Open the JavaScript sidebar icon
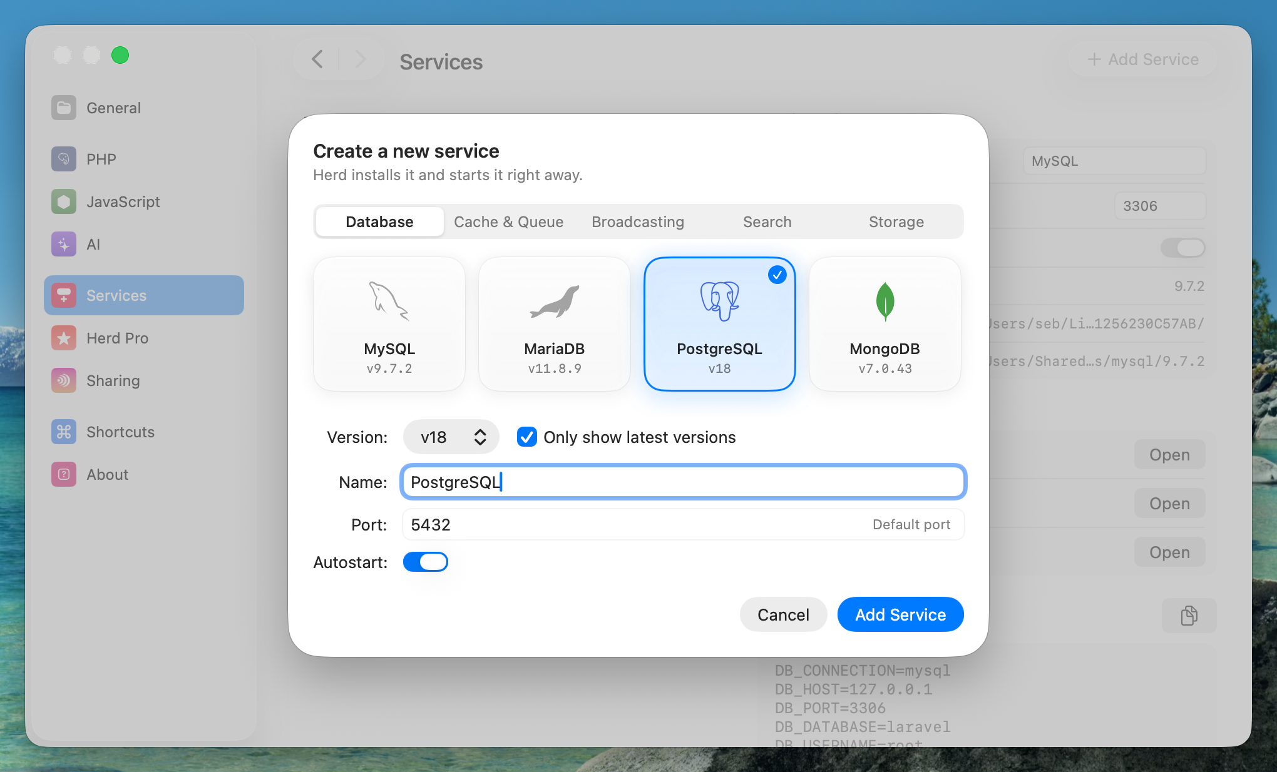 coord(64,201)
